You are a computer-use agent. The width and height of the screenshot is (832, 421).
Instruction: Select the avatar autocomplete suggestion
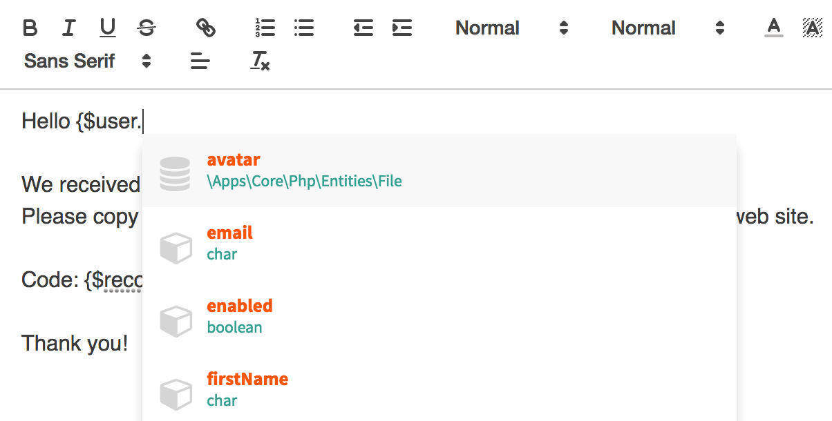coord(439,170)
